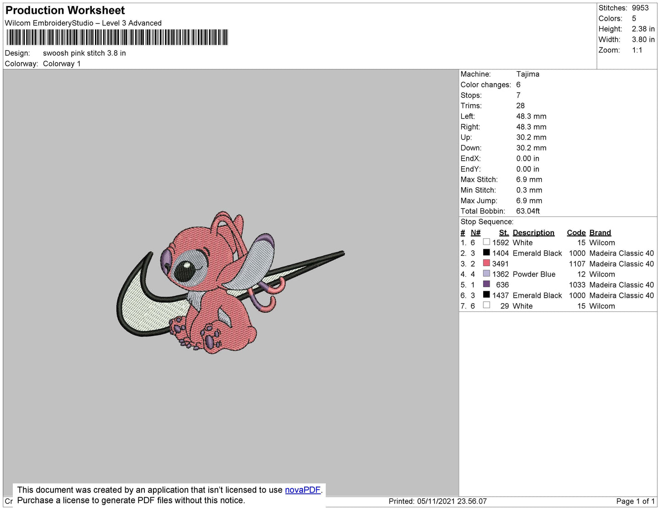Click the Powder Blue color swatch
Screen dimensions: 660x510
pyautogui.click(x=486, y=273)
